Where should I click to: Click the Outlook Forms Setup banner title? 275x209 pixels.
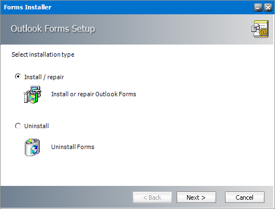point(53,29)
